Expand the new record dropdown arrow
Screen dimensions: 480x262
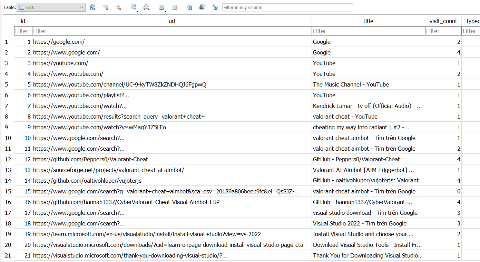tap(166, 11)
